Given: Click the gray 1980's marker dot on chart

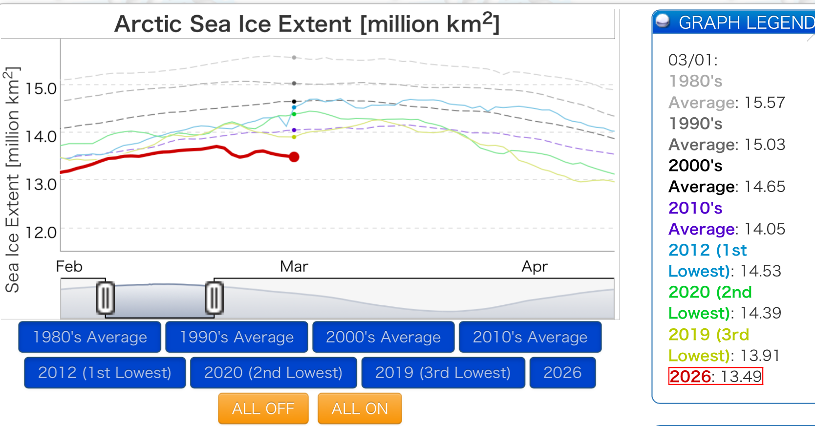Looking at the screenshot, I should tap(294, 58).
